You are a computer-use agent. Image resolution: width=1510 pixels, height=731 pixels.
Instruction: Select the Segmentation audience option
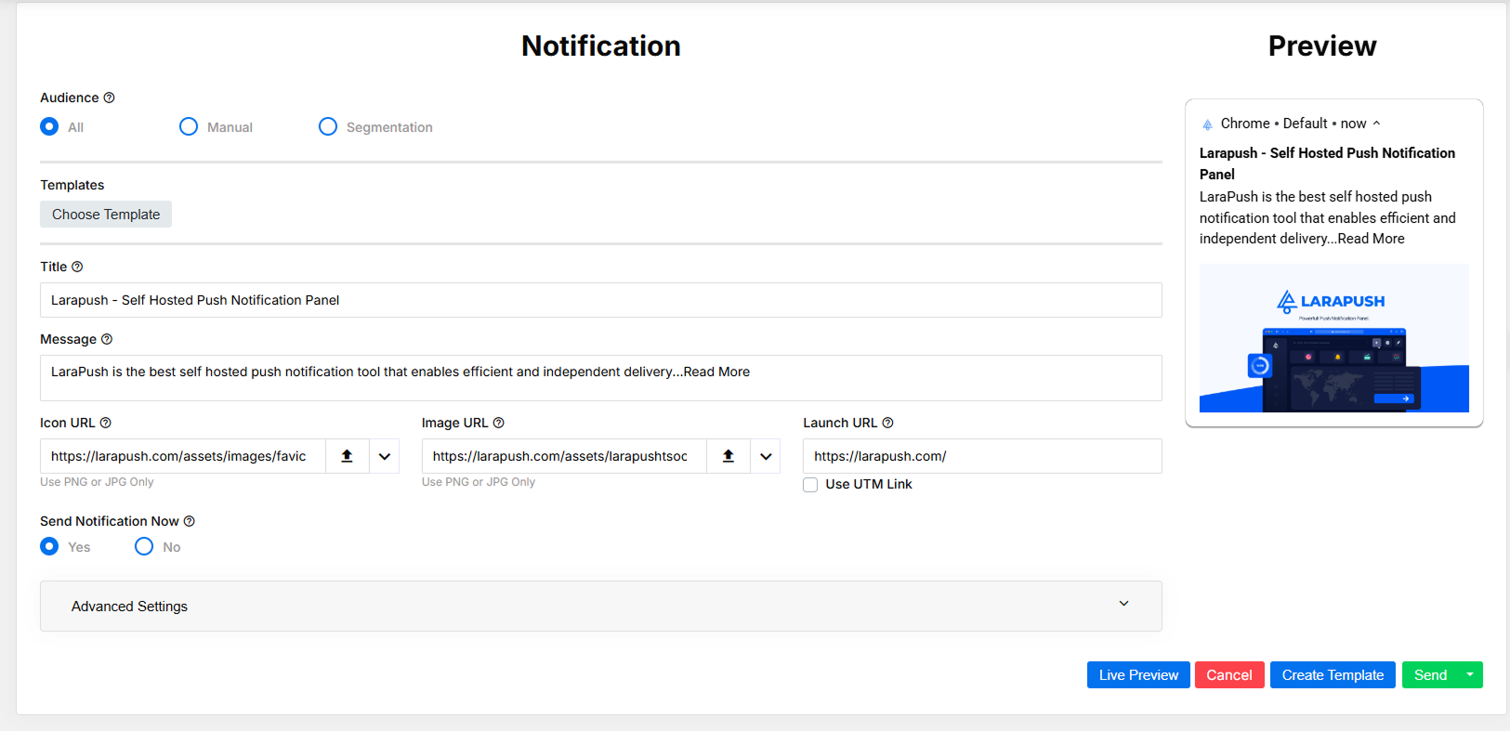(x=328, y=126)
